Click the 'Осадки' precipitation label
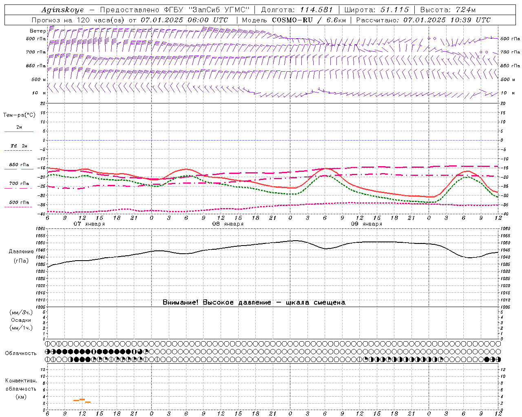The image size is (522, 417). [21, 320]
